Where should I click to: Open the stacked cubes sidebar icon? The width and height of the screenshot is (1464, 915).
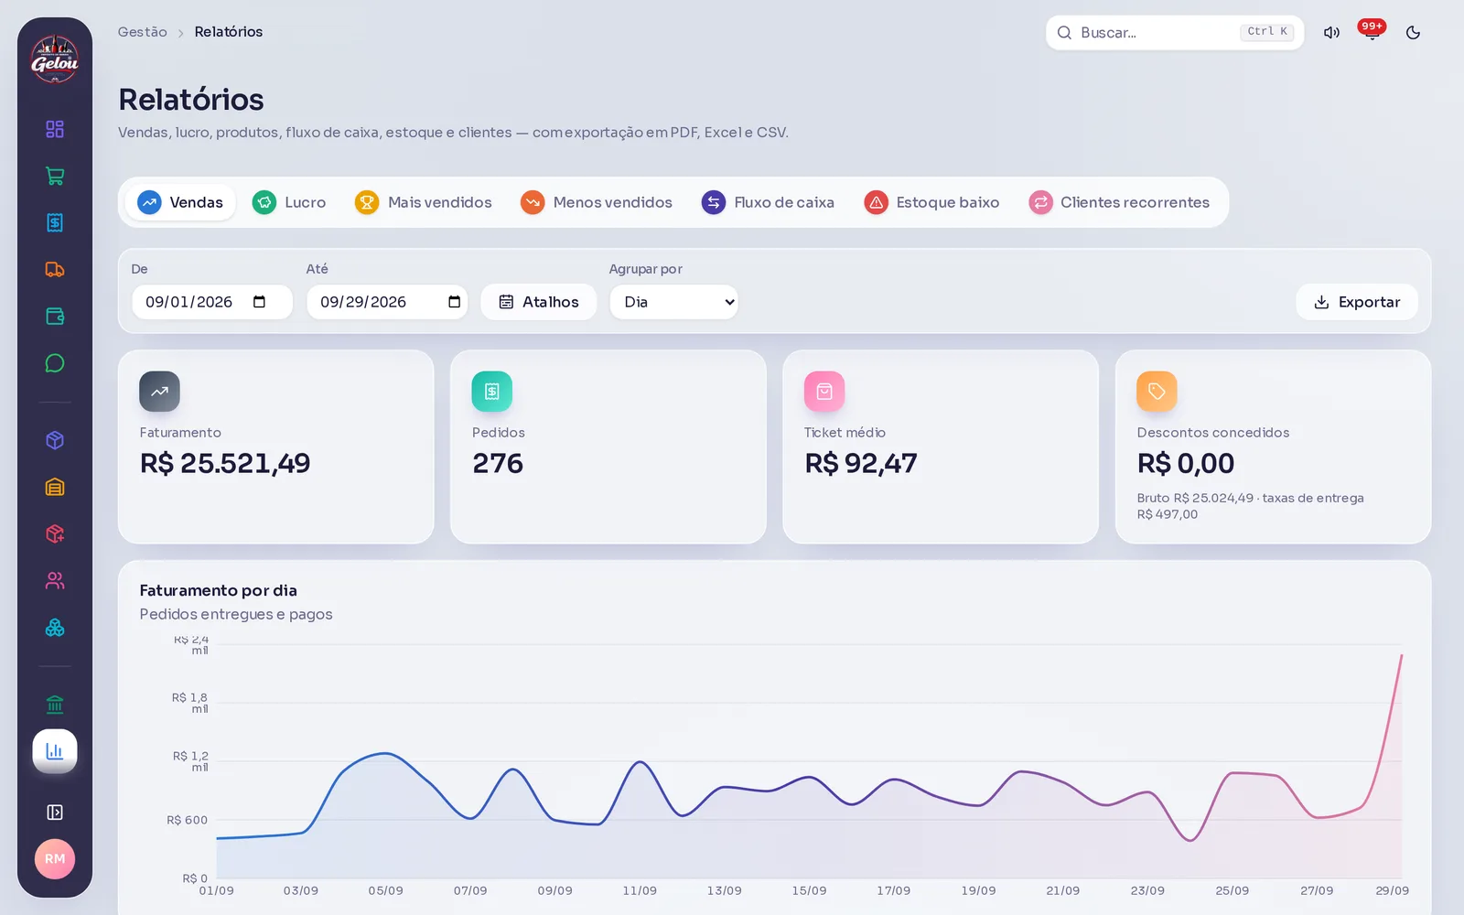[x=55, y=628]
